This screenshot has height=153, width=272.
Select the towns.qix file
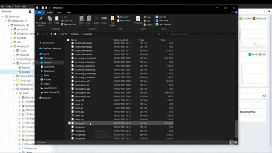coord(79,108)
